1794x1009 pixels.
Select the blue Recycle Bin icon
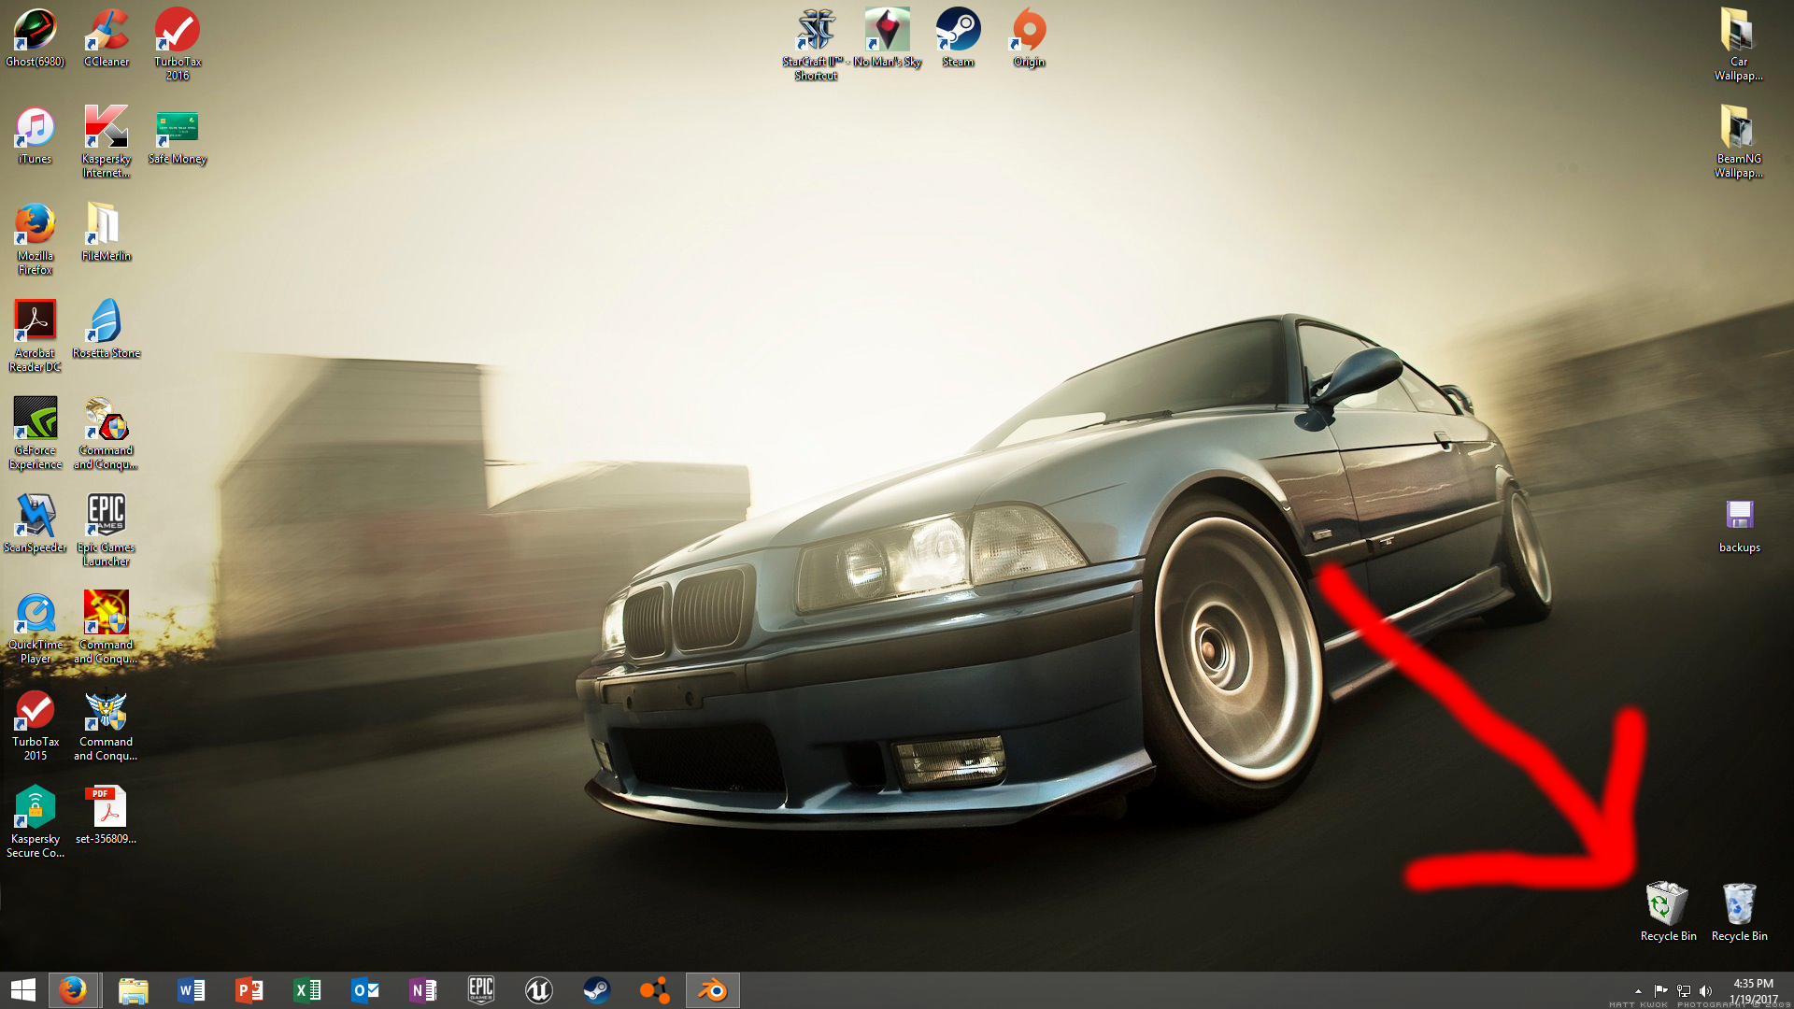[x=1739, y=911]
